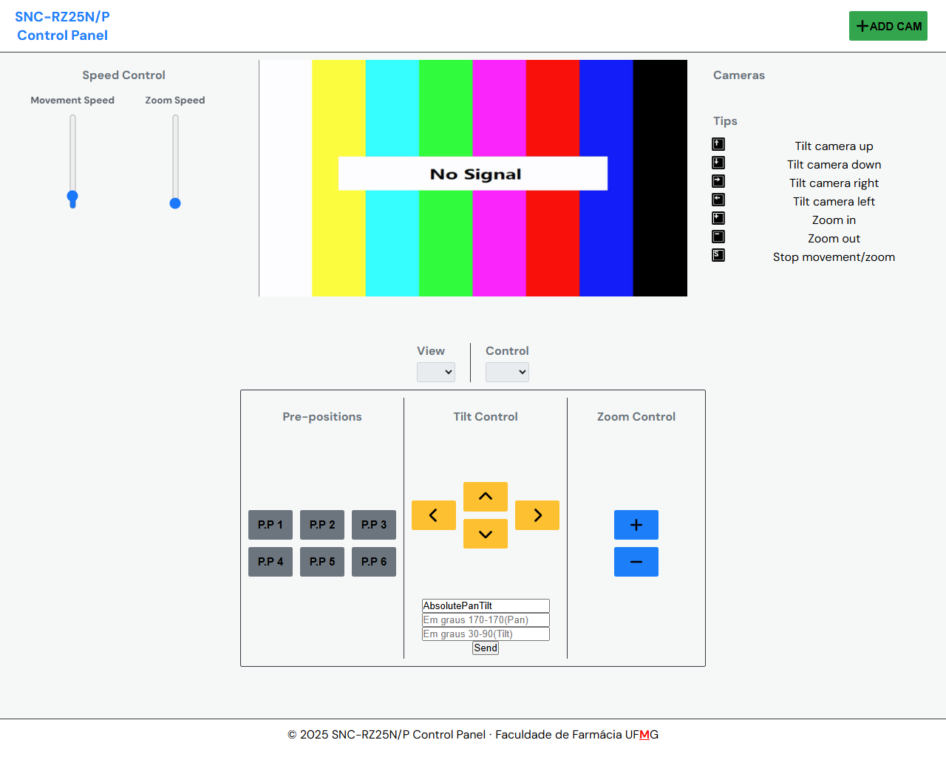The height and width of the screenshot is (757, 946).
Task: Click the Send button
Action: click(x=486, y=648)
